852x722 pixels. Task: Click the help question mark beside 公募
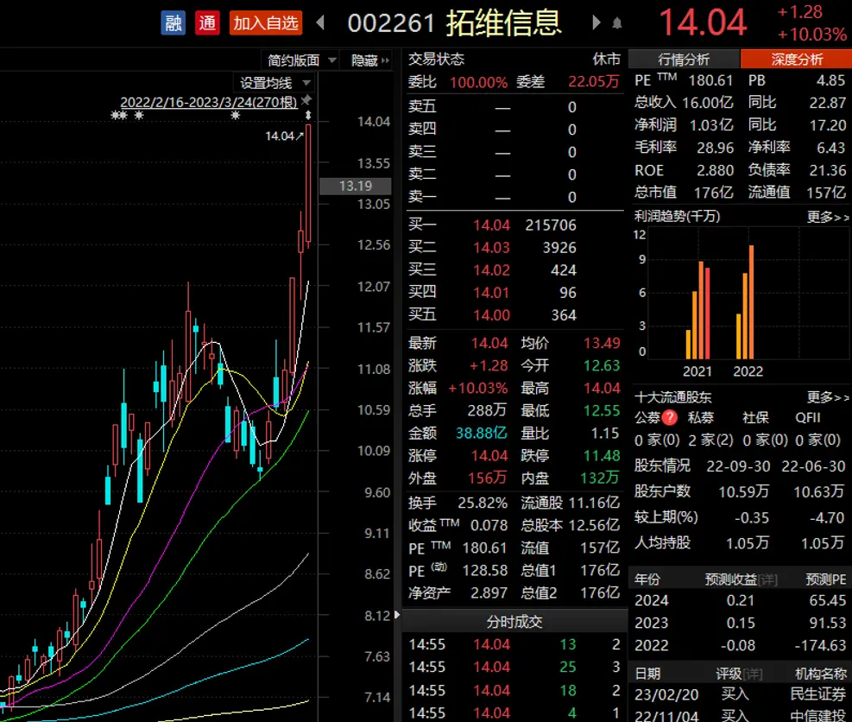670,417
